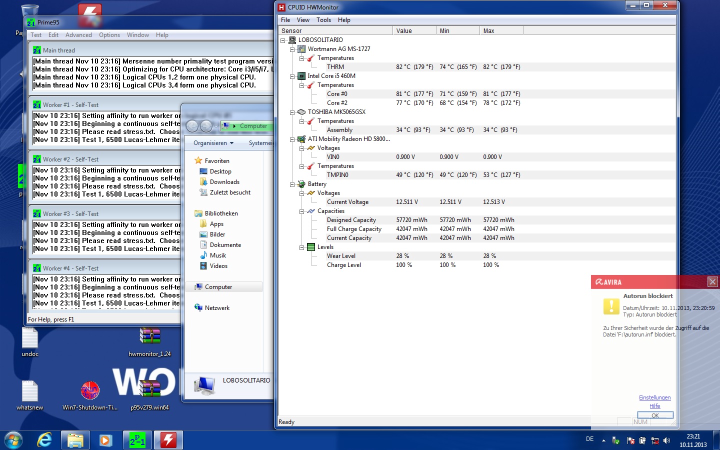This screenshot has height=450, width=720.
Task: Click the Value column header
Action: pos(414,30)
